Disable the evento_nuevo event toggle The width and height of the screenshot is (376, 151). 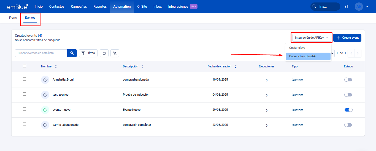(x=348, y=110)
